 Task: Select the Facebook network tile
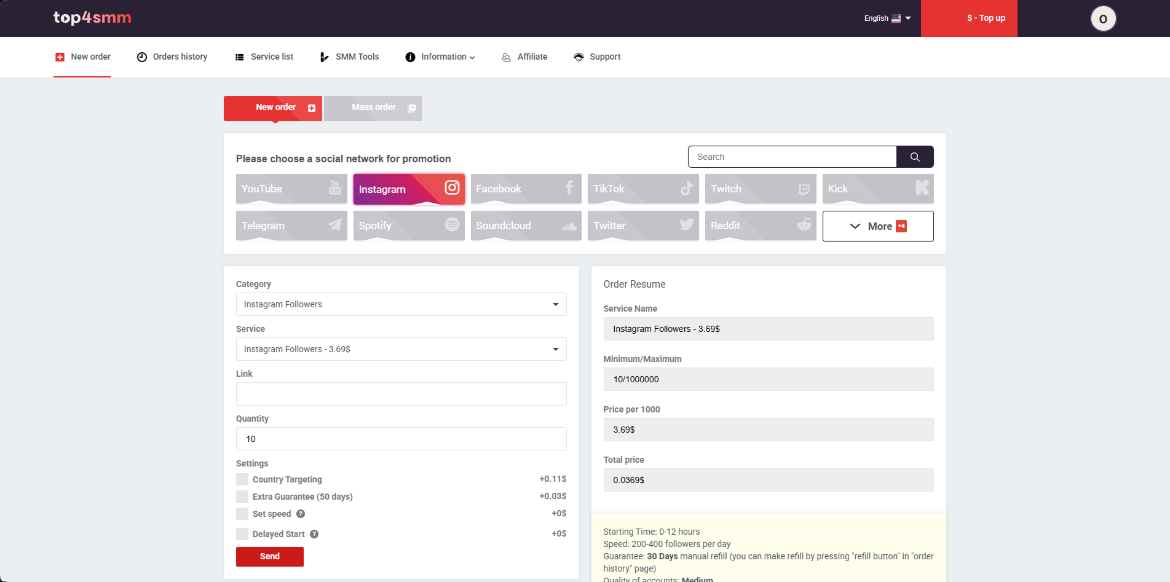tap(526, 189)
